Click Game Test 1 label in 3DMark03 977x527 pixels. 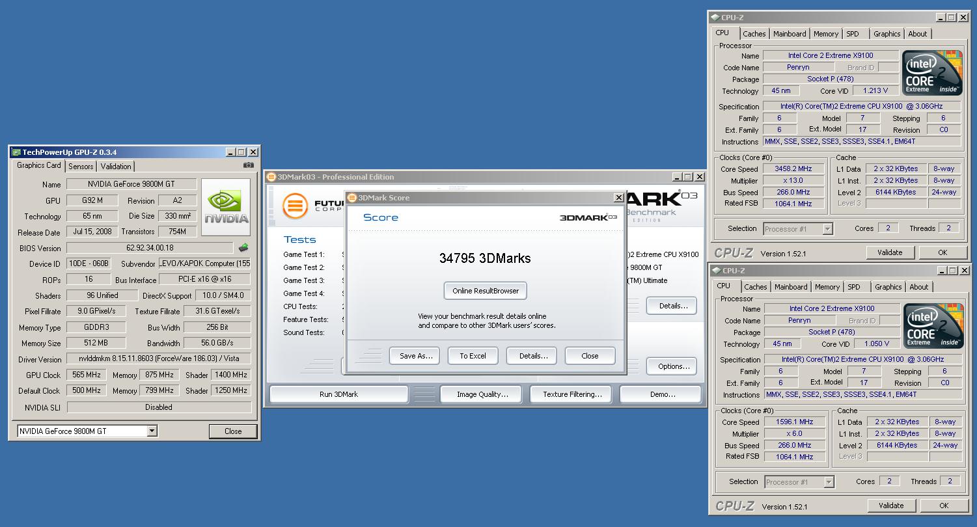[303, 254]
